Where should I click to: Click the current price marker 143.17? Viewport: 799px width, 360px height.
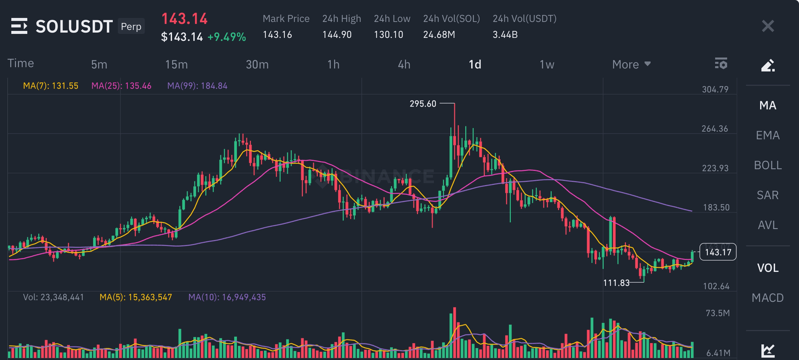point(718,252)
